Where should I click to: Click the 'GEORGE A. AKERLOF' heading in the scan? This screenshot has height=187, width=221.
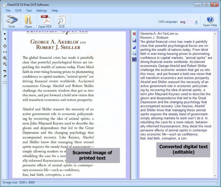pos(55,42)
